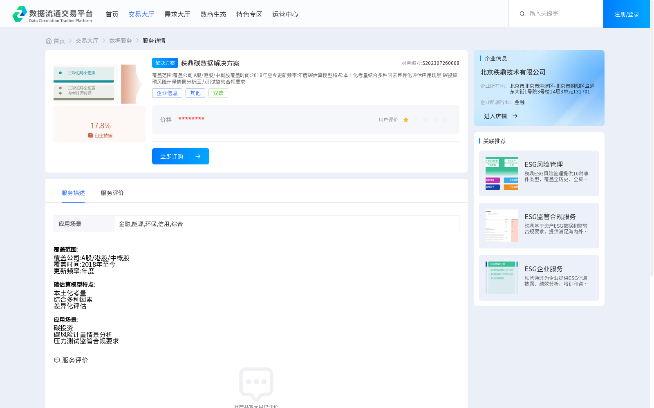This screenshot has height=408, width=654.
Task: Click the platform logo icon
Action: click(20, 14)
